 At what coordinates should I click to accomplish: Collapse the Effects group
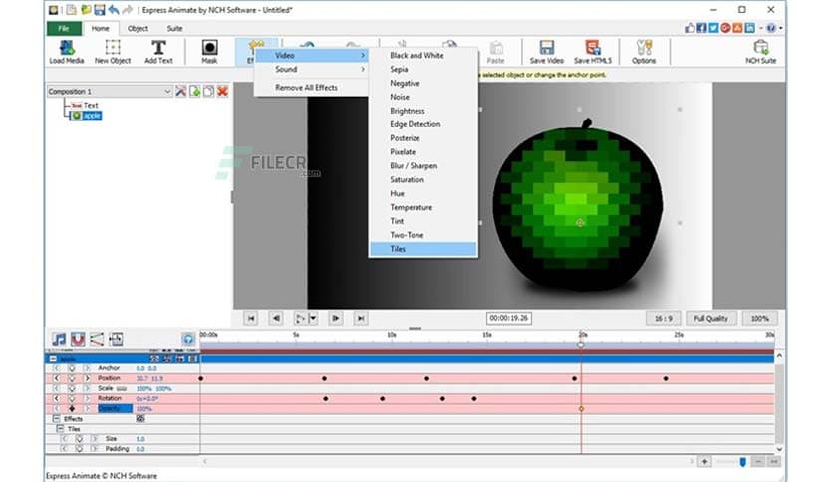pos(56,419)
